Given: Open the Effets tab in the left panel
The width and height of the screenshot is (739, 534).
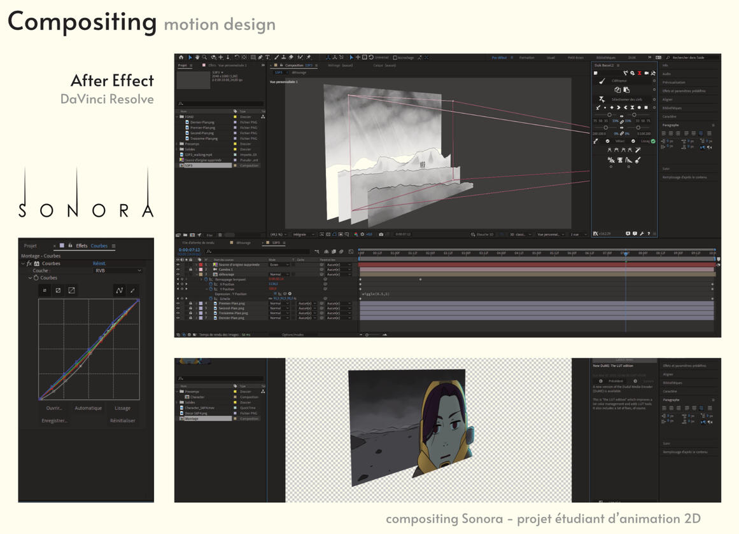Looking at the screenshot, I should click(81, 245).
